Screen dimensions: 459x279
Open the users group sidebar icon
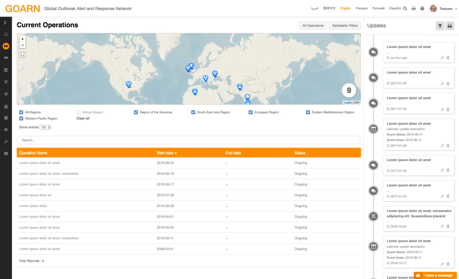click(x=6, y=118)
